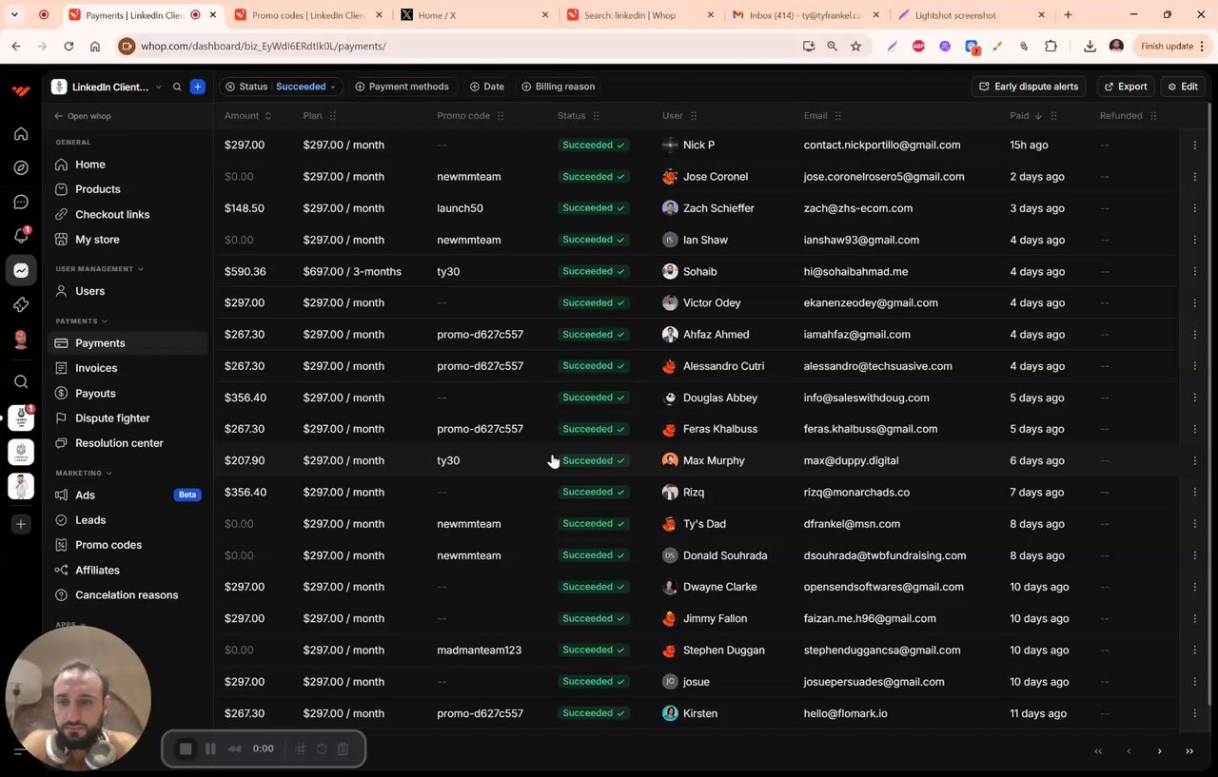Open the browser tab list chevron
The image size is (1218, 777).
click(x=14, y=15)
